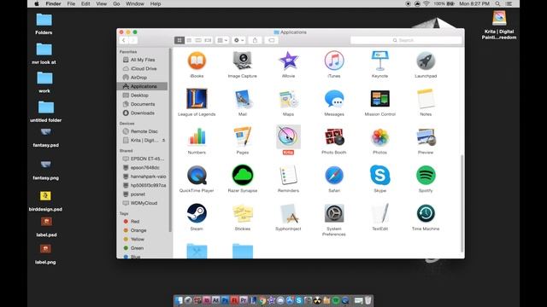Click the Steam app icon
Image resolution: width=547 pixels, height=307 pixels.
[x=197, y=213]
